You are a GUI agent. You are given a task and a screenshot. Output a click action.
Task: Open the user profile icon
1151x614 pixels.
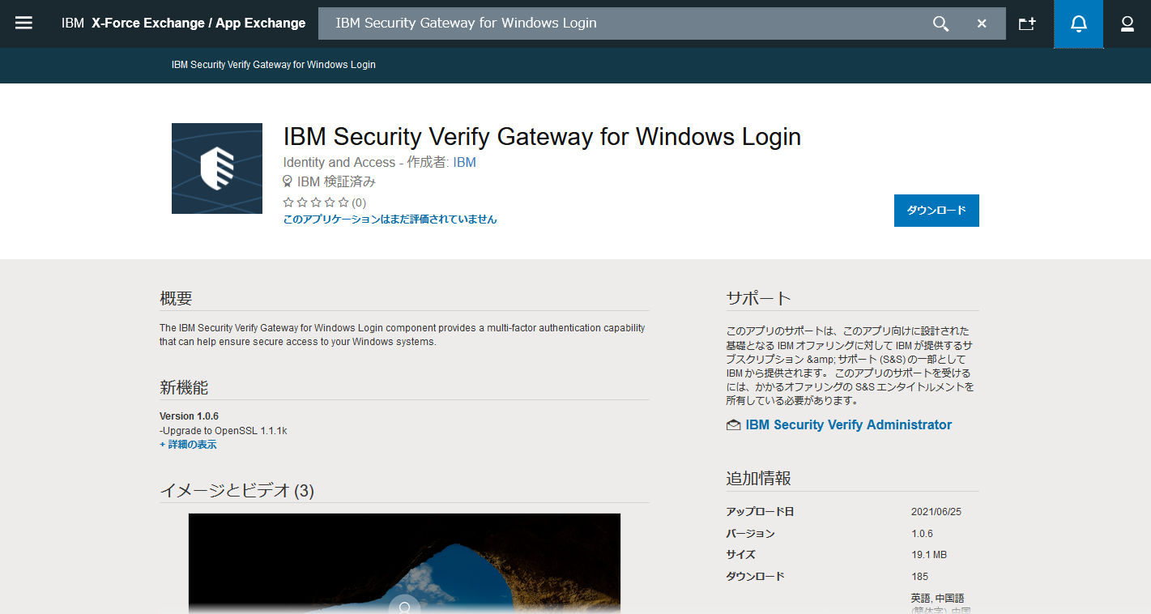click(x=1128, y=23)
